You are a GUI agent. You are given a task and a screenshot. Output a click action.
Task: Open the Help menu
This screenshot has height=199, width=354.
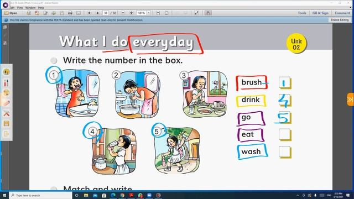(41, 7)
